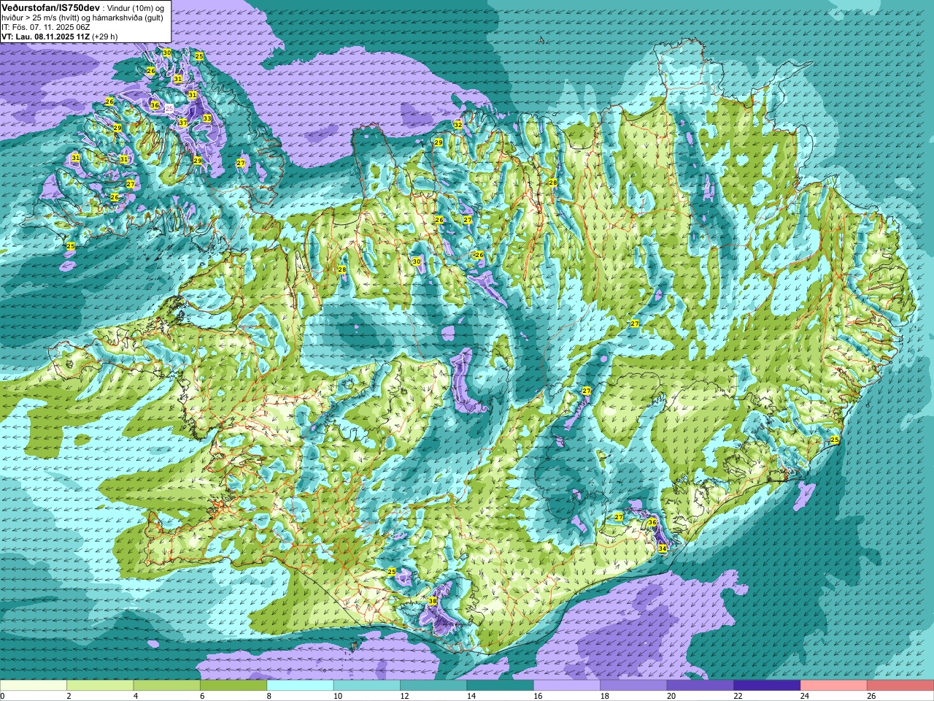Viewport: 934px width, 701px height.
Task: Select the 22–24 dark indigo legend swatch
Action: pos(768,686)
